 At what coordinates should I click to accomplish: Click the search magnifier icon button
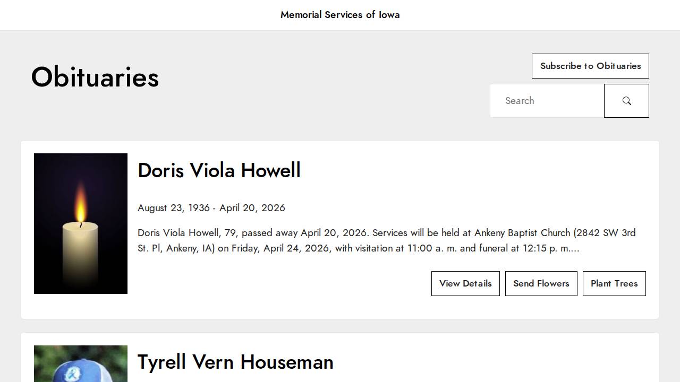[x=626, y=101]
